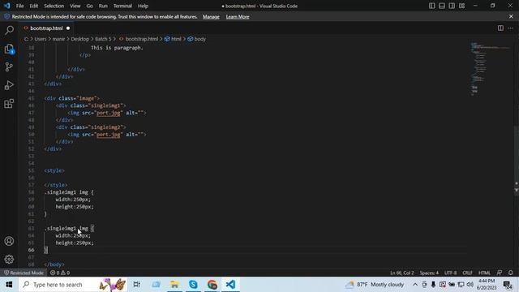Open the Extensions view
Screen dimensions: 519x292
(9, 103)
